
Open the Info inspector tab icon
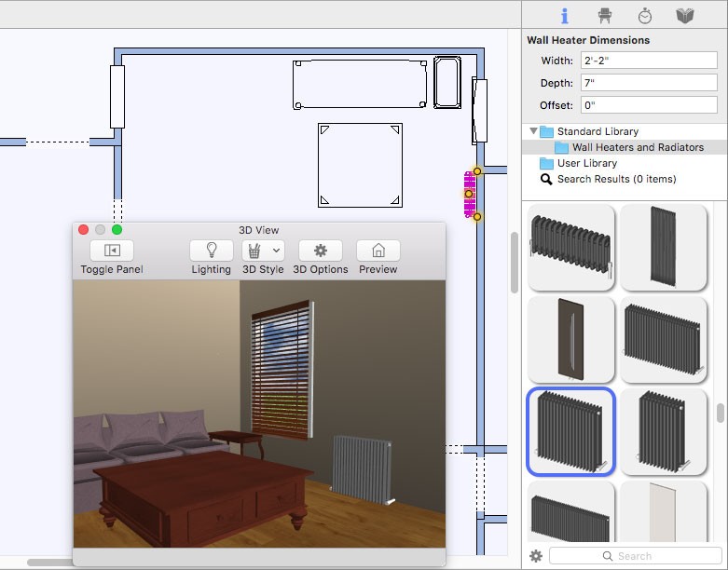(x=564, y=16)
